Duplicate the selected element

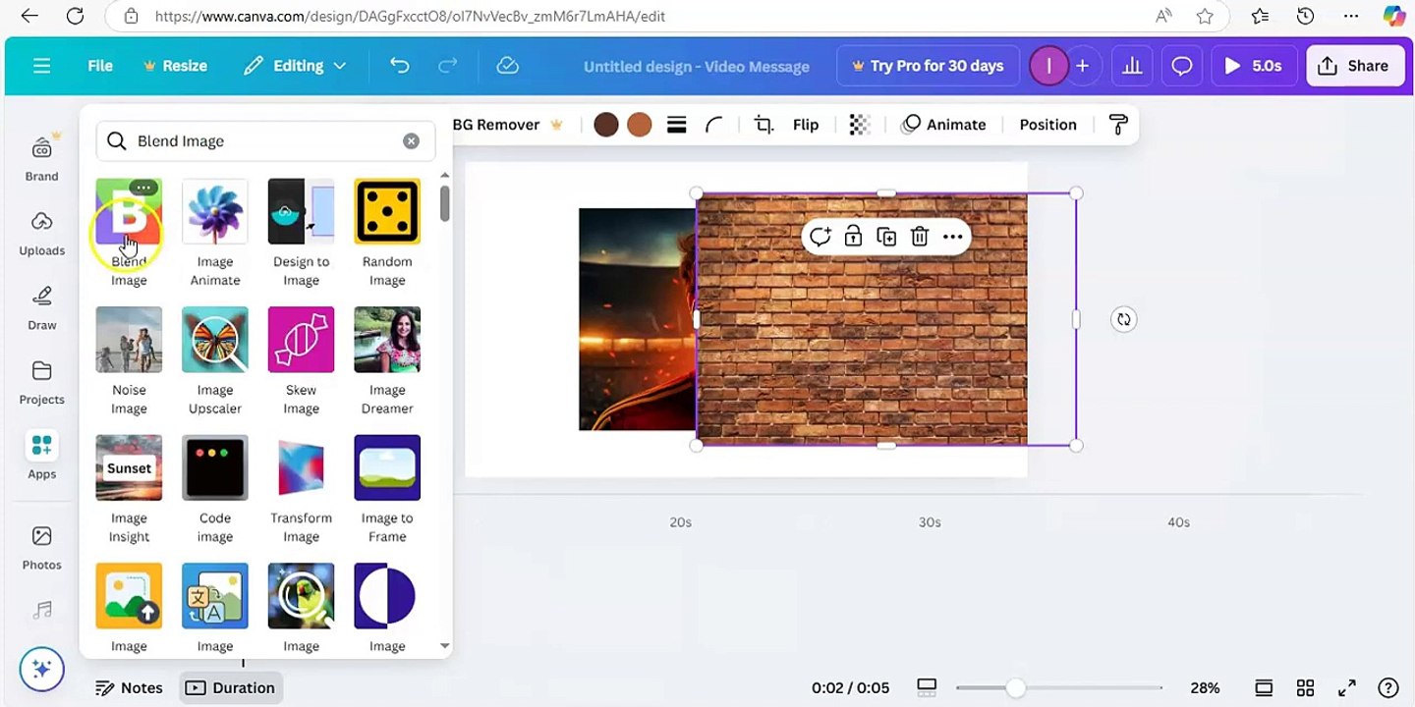[886, 237]
